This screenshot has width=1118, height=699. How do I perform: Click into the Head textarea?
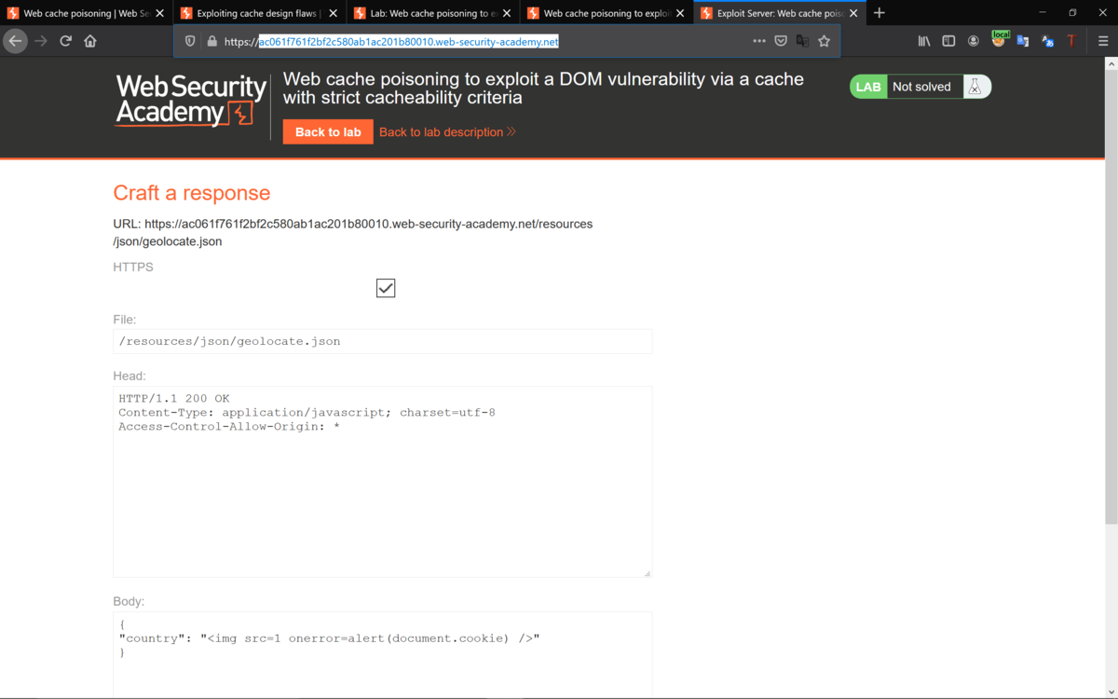[x=382, y=482]
